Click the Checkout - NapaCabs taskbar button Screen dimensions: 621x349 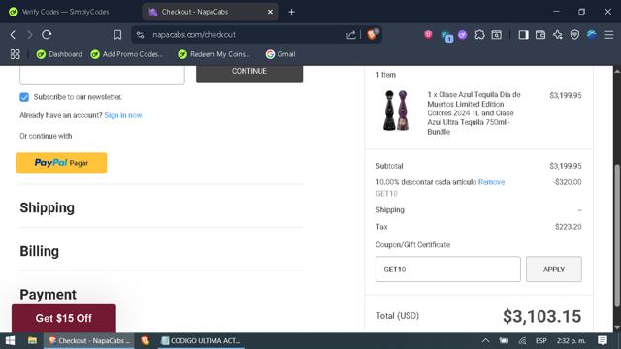pyautogui.click(x=89, y=340)
